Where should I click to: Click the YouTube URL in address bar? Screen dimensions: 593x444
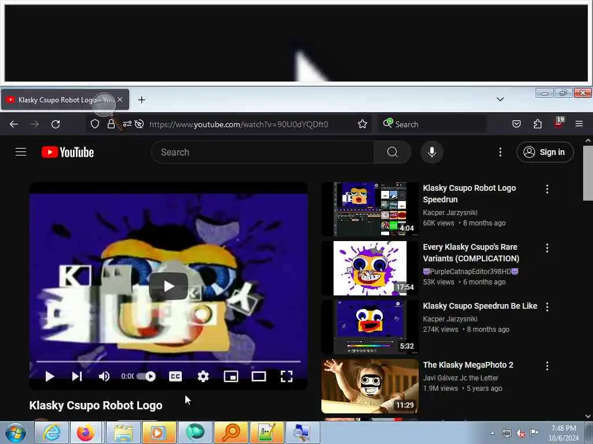[x=239, y=124]
